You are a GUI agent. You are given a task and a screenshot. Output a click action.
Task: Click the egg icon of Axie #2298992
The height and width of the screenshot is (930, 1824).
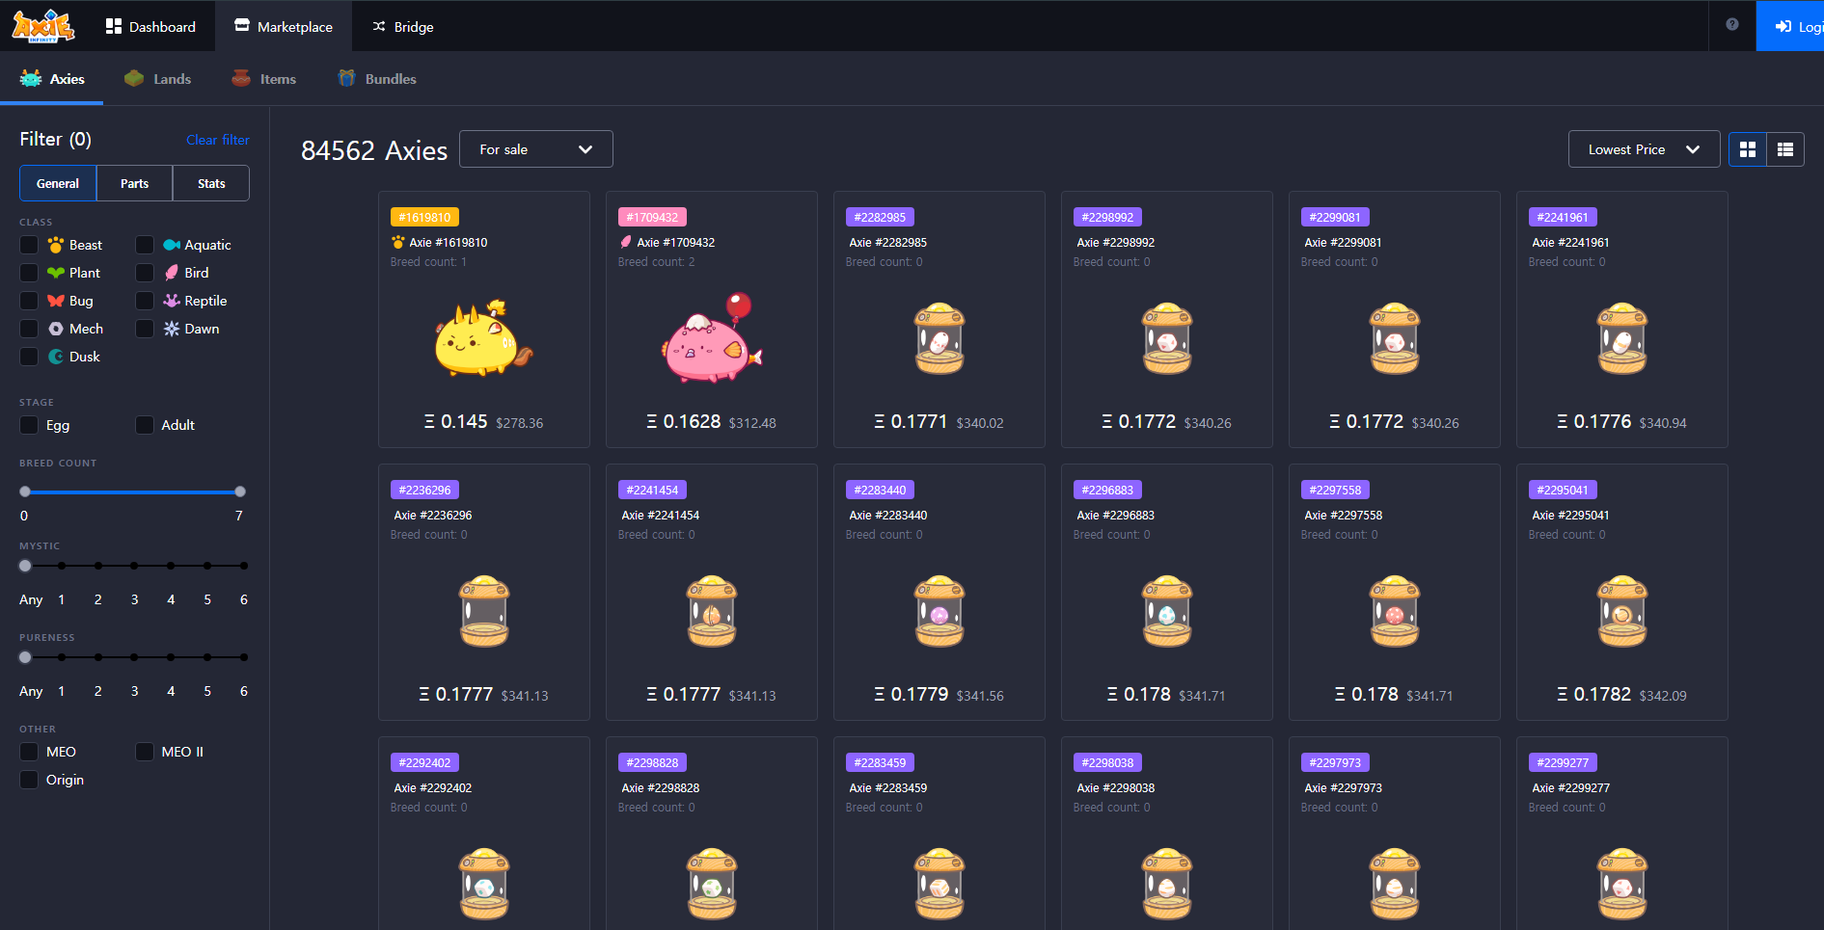(1167, 338)
